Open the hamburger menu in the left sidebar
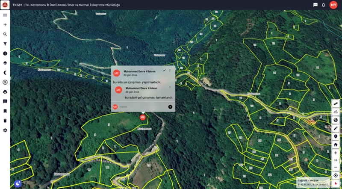This screenshot has width=342, height=189. 5,15
